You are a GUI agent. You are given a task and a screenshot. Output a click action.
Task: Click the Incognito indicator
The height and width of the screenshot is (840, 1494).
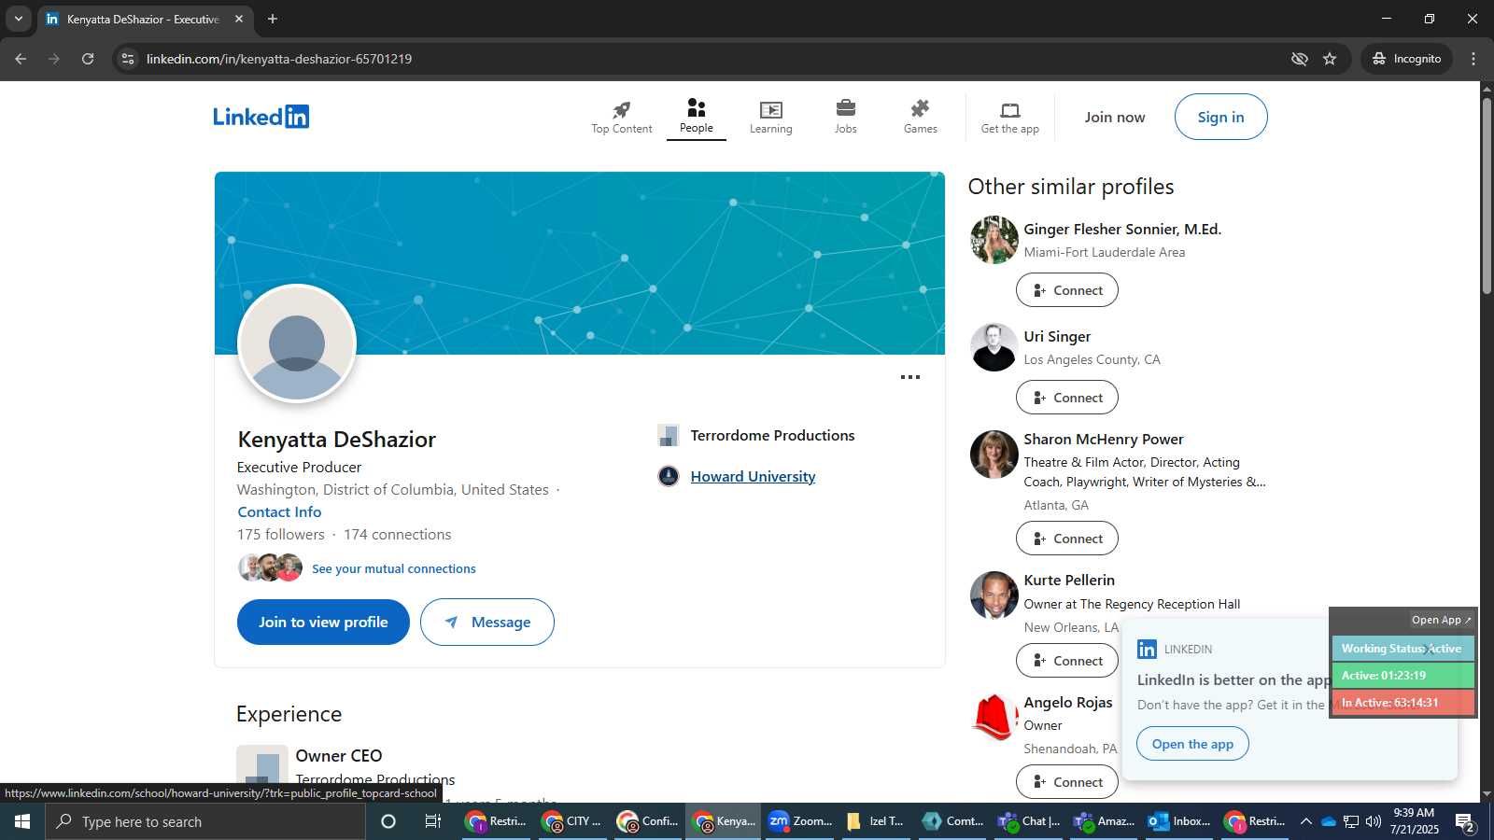tap(1406, 59)
